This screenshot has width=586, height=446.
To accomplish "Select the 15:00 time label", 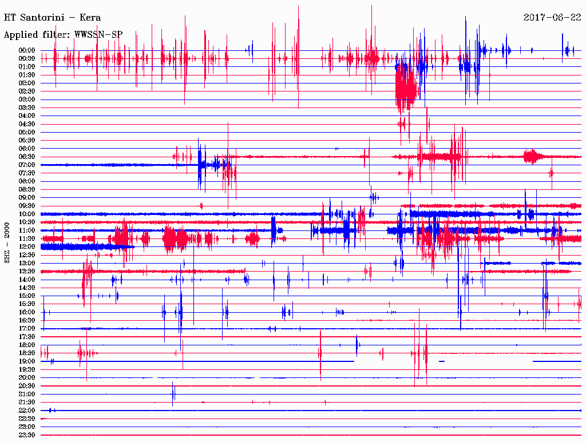I will pyautogui.click(x=27, y=296).
